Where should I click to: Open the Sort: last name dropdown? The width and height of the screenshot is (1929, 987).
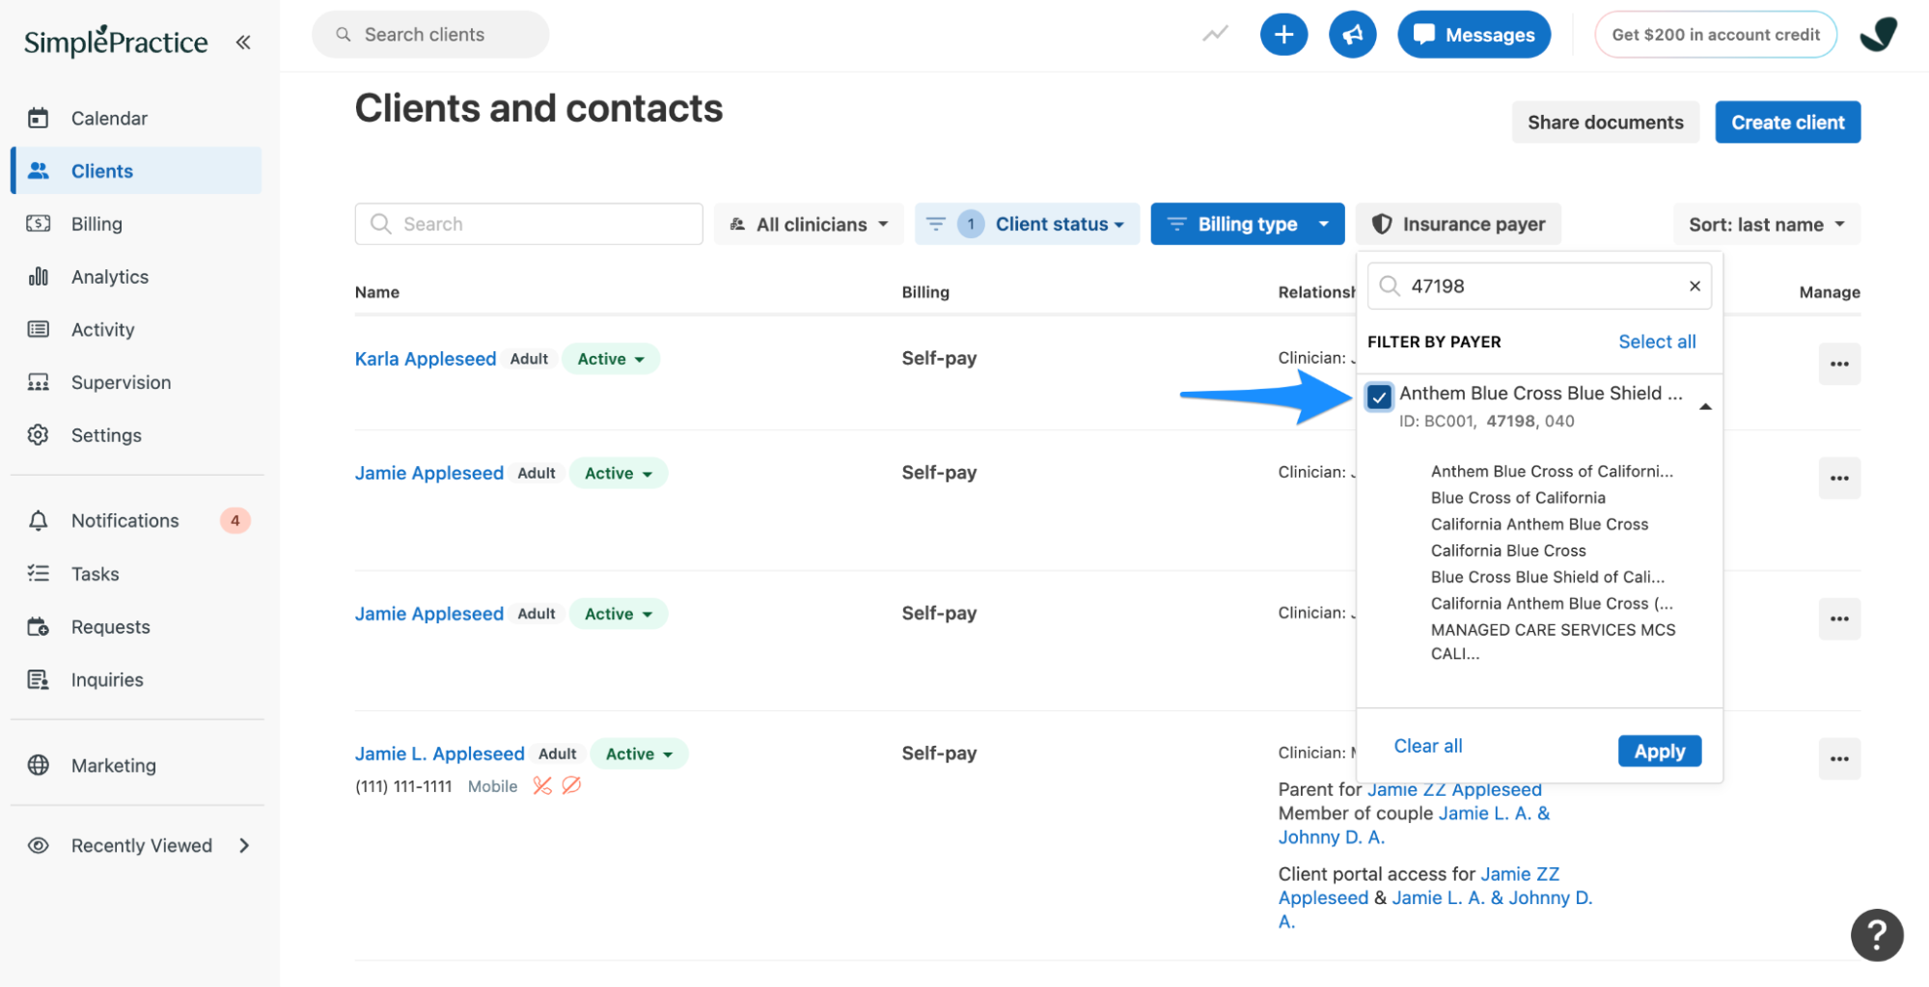(x=1766, y=224)
